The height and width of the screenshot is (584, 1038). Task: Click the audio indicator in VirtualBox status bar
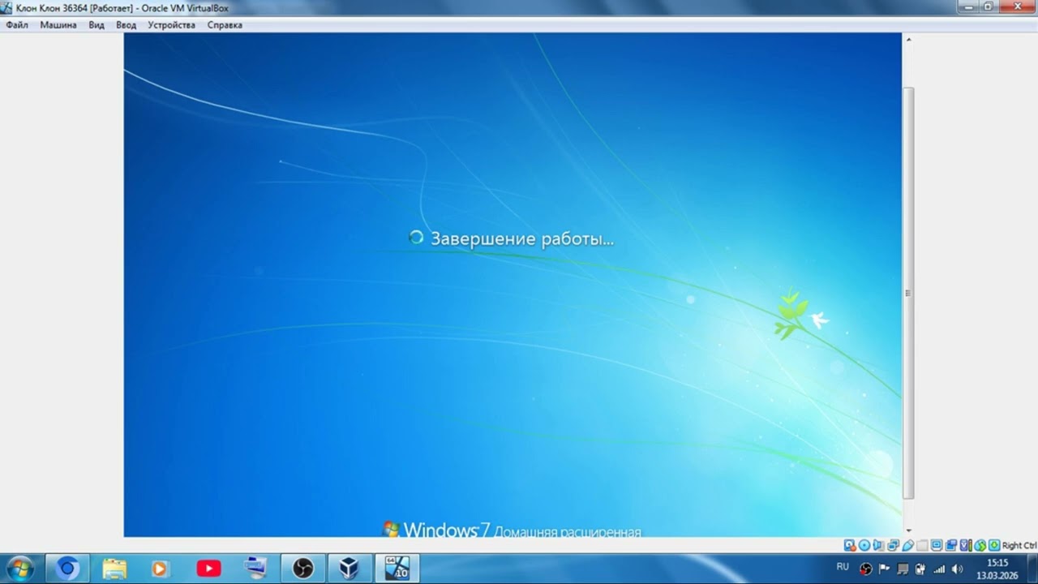coord(878,545)
